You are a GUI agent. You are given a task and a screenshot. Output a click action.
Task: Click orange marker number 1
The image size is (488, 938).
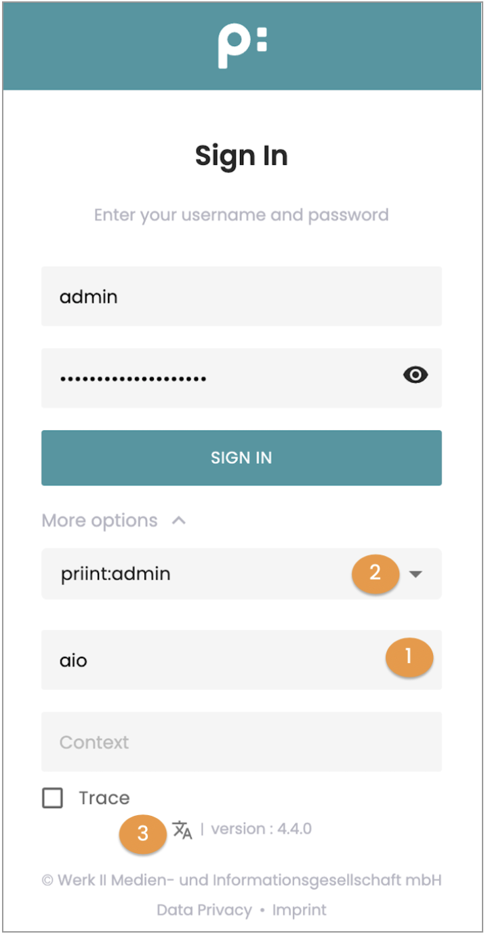(x=409, y=657)
